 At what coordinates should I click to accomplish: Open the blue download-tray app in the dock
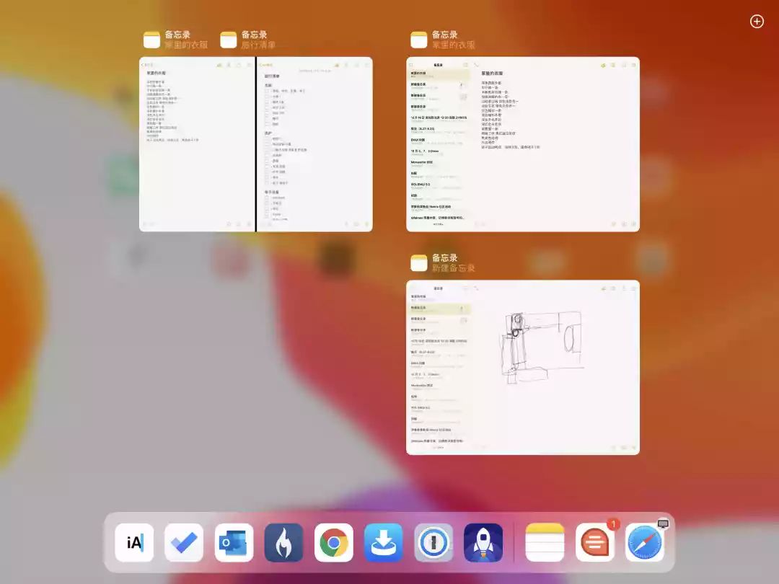(383, 542)
